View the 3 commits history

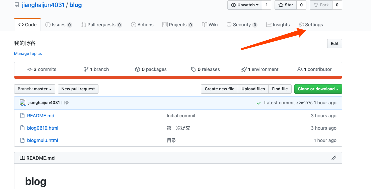coord(42,69)
